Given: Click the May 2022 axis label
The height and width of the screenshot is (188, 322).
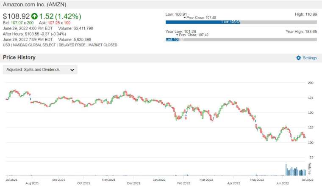Looking at the screenshot, I should [x=257, y=180].
